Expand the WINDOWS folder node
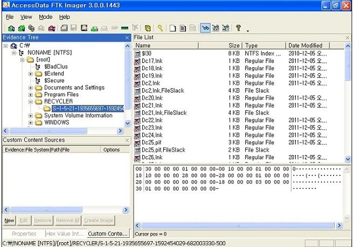The height and width of the screenshot is (247, 354). tap(31, 123)
